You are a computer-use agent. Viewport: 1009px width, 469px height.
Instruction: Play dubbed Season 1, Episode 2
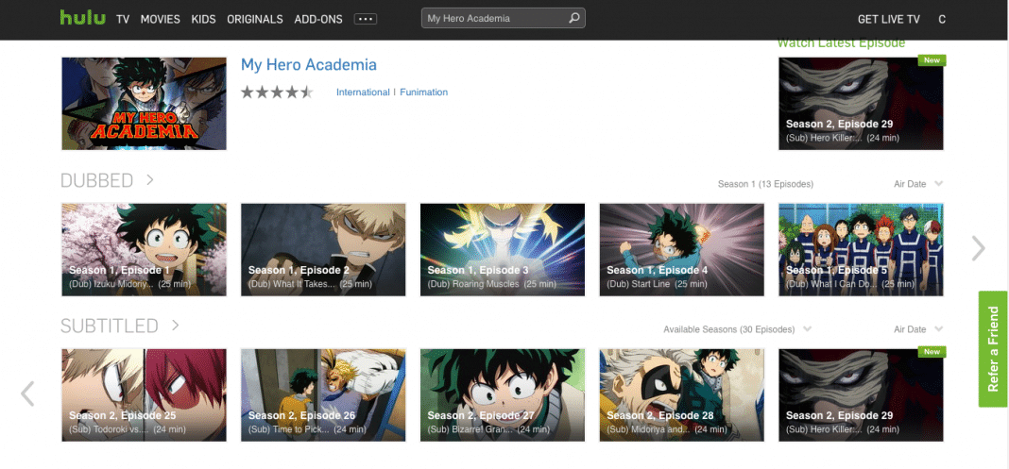tap(323, 250)
